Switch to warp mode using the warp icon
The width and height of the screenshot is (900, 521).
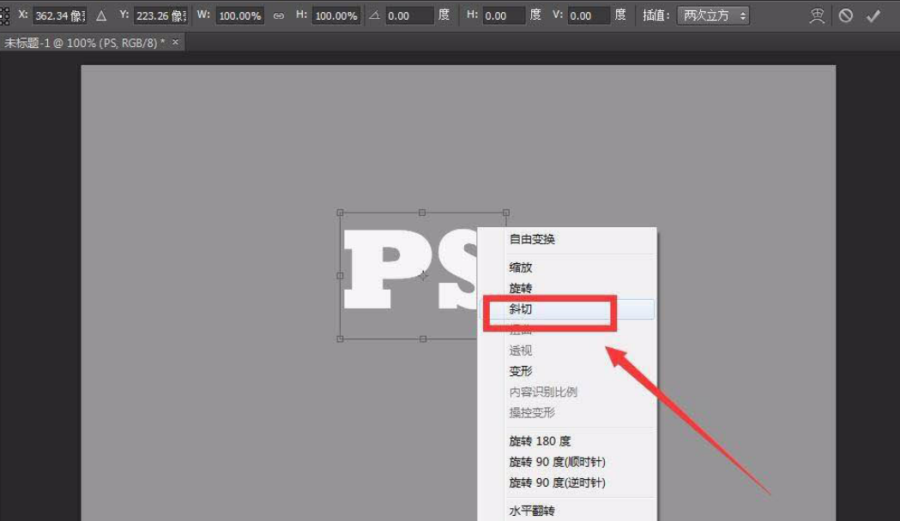point(817,15)
